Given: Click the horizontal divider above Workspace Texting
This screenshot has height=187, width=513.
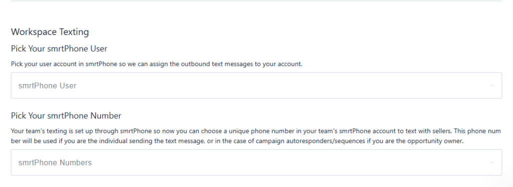Looking at the screenshot, I should pyautogui.click(x=256, y=1).
